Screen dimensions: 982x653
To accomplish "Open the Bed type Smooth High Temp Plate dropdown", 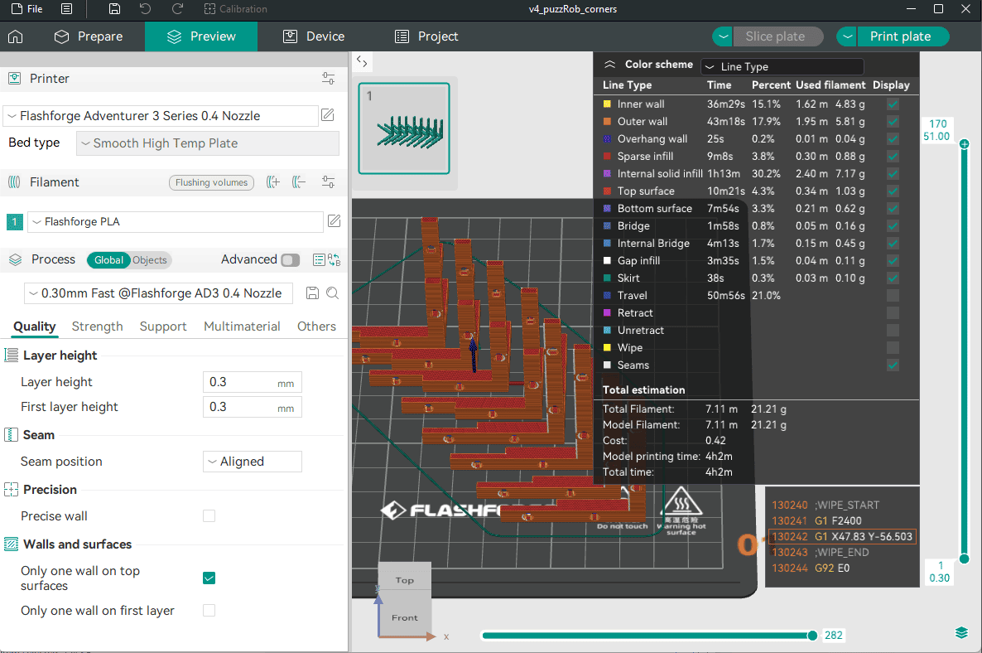I will (207, 143).
